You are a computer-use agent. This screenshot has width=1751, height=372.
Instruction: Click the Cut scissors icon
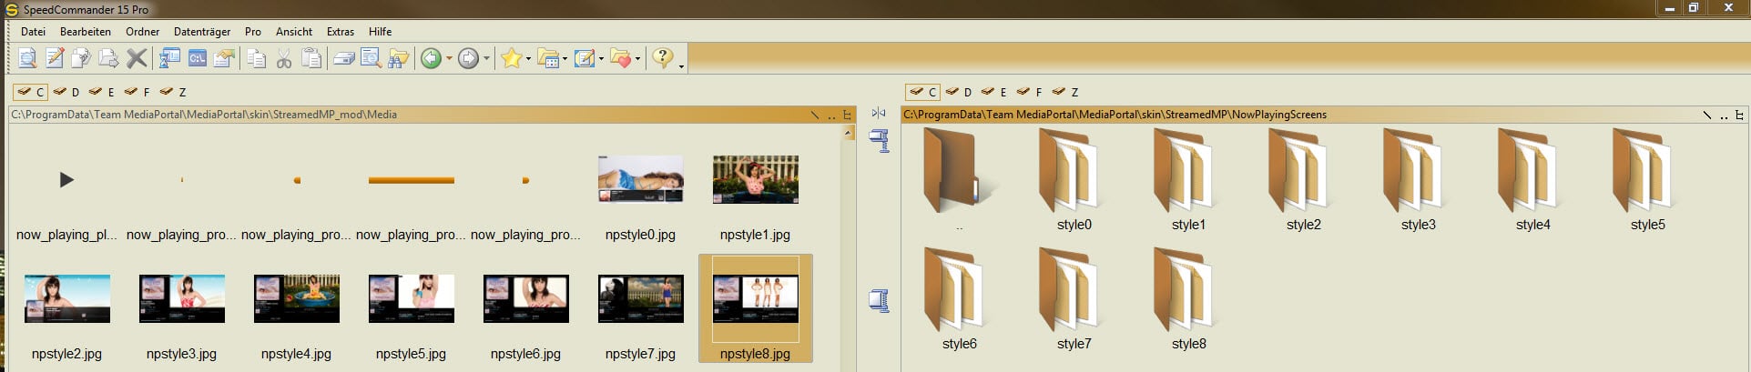pyautogui.click(x=284, y=59)
